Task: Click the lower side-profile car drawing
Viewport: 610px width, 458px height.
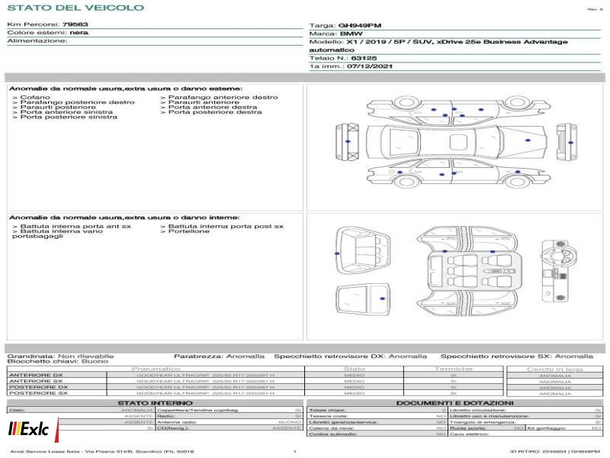Action: click(x=459, y=173)
